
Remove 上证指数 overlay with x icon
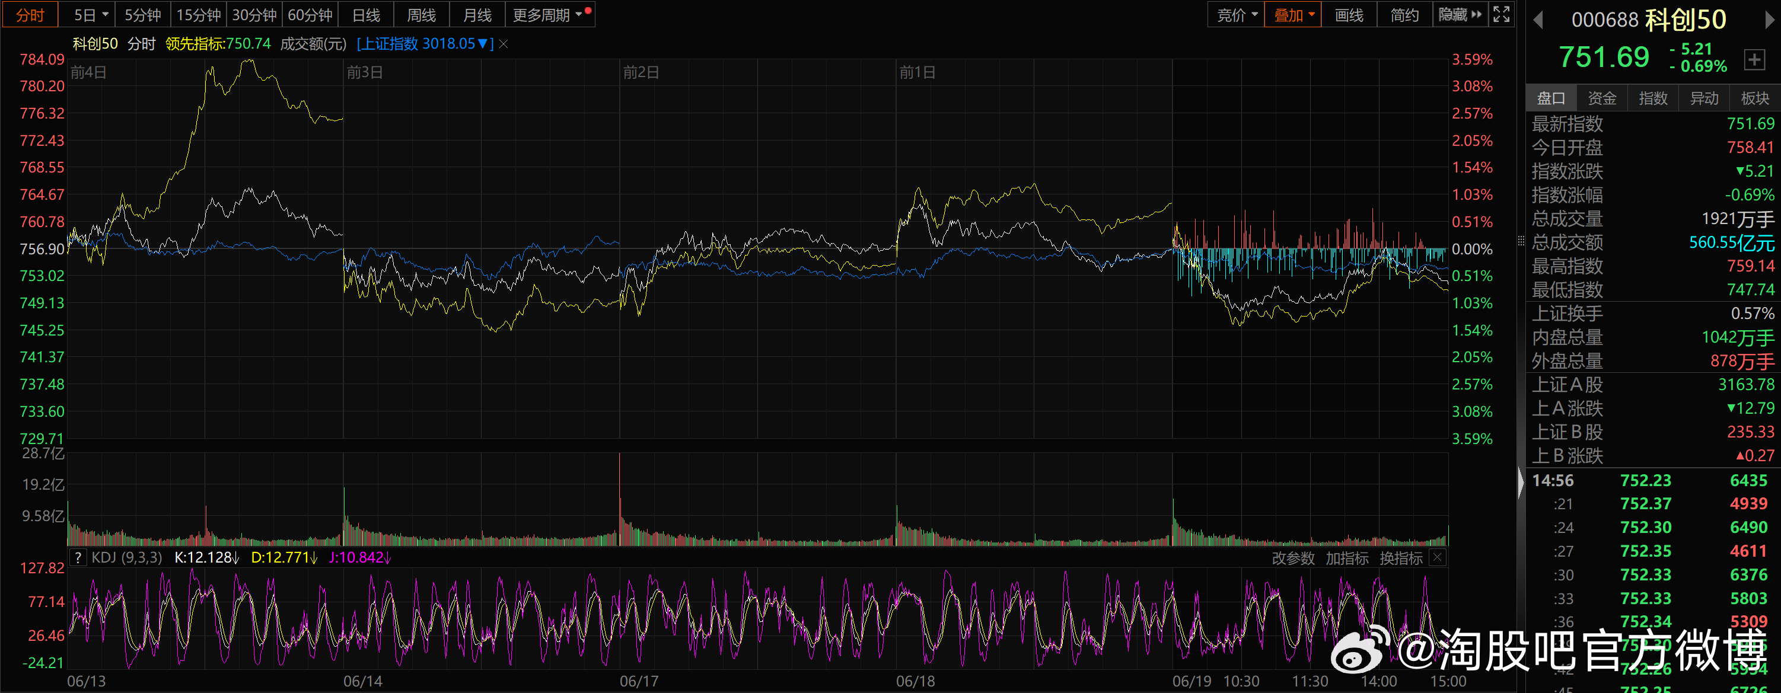[504, 44]
